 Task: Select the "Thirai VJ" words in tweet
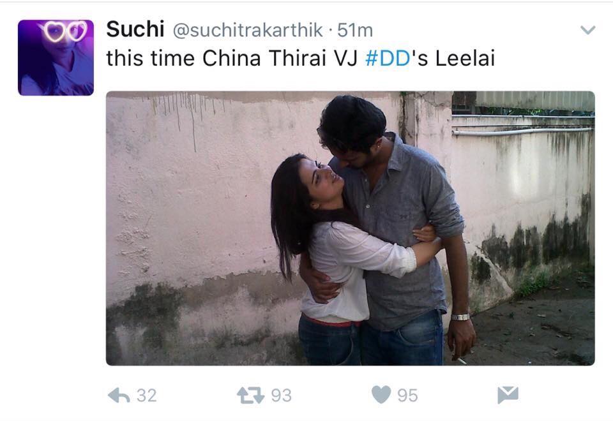coord(313,59)
